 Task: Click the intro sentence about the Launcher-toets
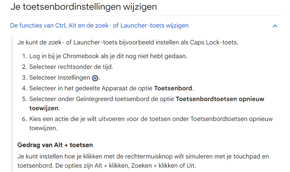(128, 43)
